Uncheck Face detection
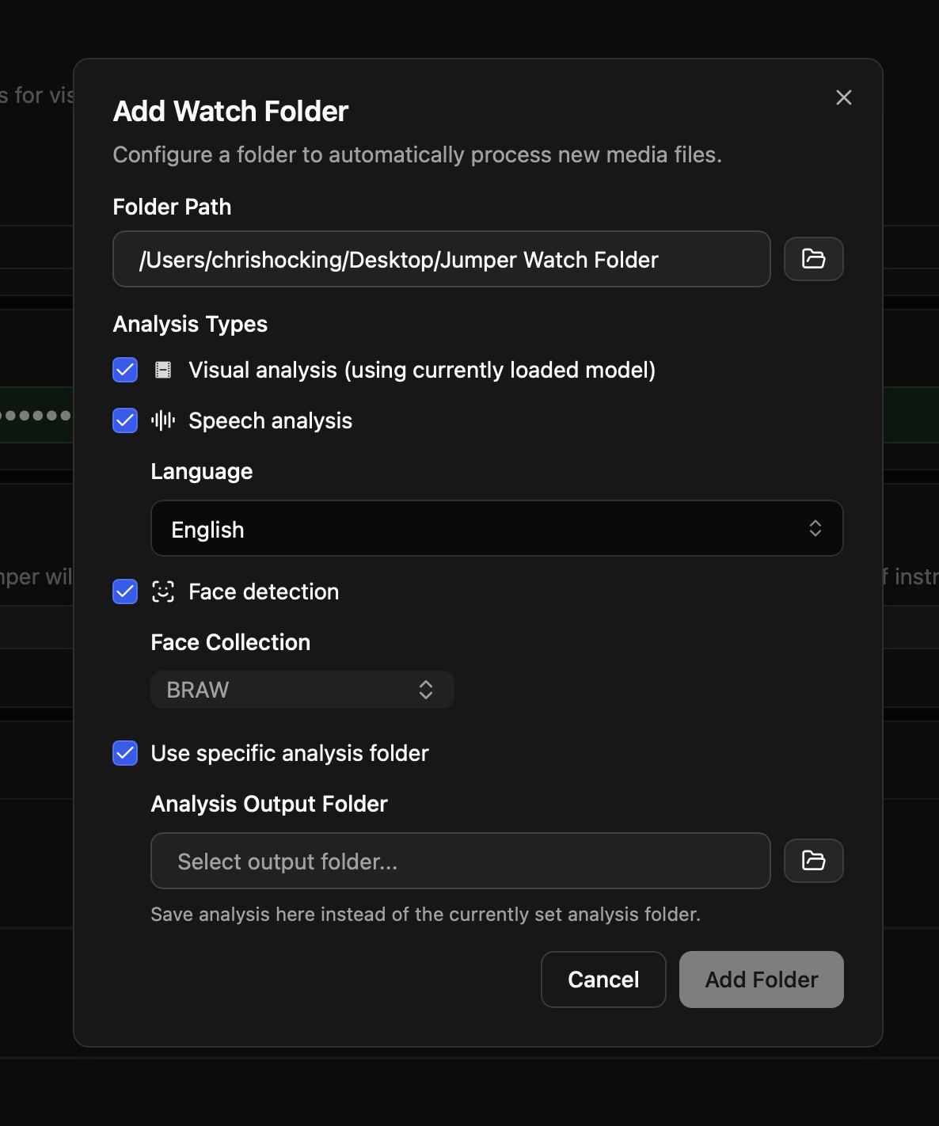This screenshot has width=939, height=1126. [124, 592]
